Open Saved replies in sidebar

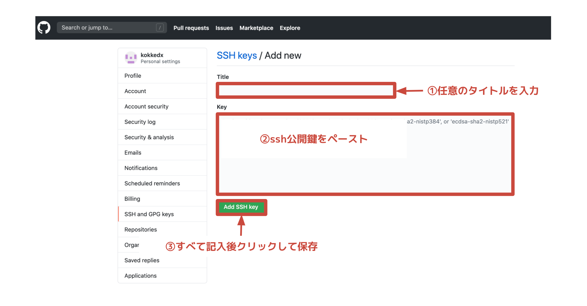coord(142,260)
